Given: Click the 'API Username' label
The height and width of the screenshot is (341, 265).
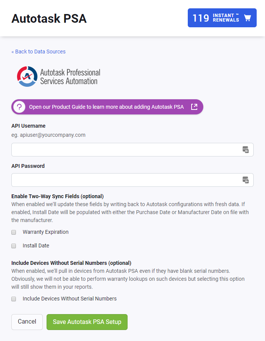Looking at the screenshot, I should pos(28,126).
